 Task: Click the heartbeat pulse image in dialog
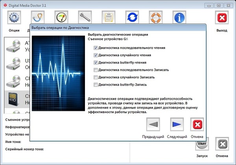[x=58, y=73]
